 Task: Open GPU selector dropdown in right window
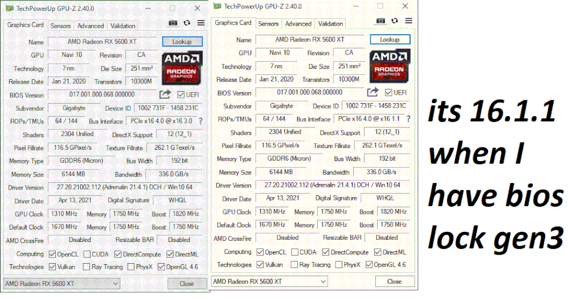(x=269, y=281)
